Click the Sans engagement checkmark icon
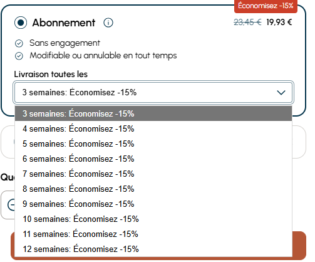Image resolution: width=315 pixels, height=262 pixels. [19, 43]
